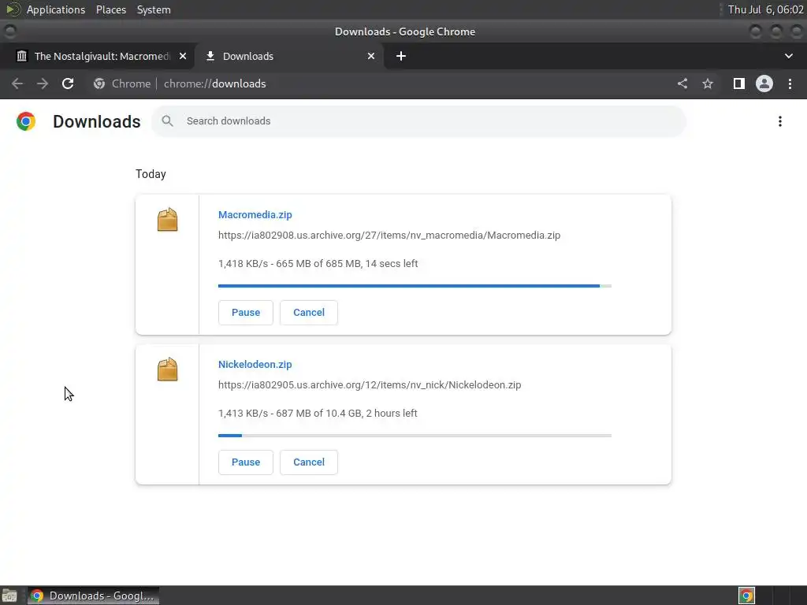Open the Applications menu
Viewport: 807px width, 605px height.
[56, 9]
